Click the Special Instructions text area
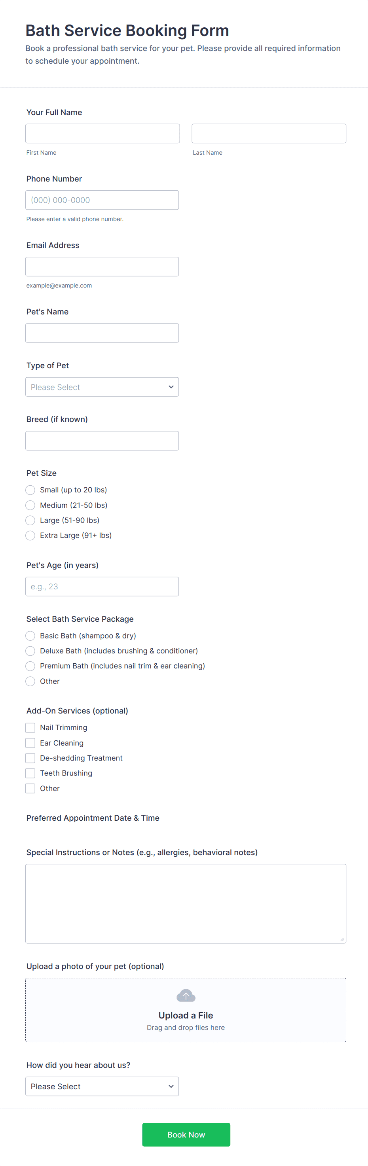The image size is (368, 1166). click(x=186, y=903)
